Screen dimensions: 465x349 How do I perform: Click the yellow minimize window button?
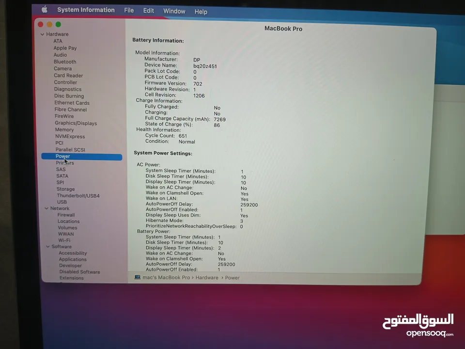pyautogui.click(x=49, y=24)
